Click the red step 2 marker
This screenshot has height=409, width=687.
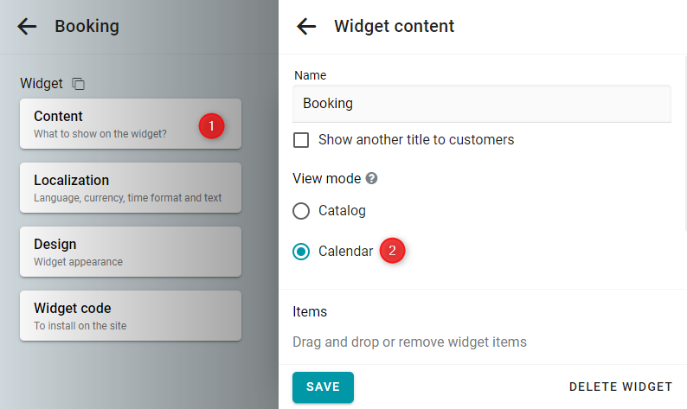[x=392, y=251]
